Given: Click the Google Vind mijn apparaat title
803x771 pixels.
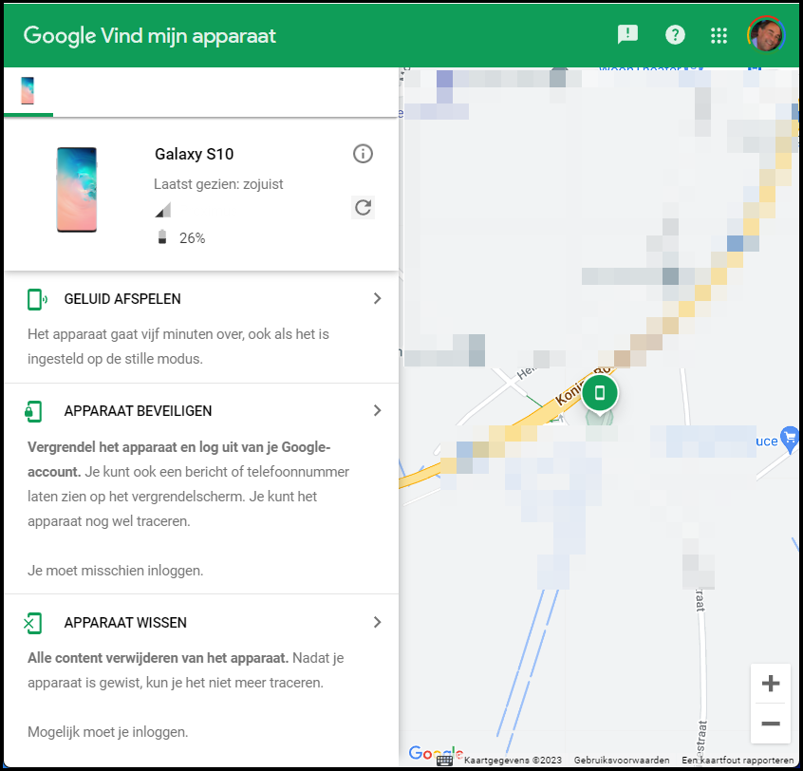Looking at the screenshot, I should tap(150, 36).
